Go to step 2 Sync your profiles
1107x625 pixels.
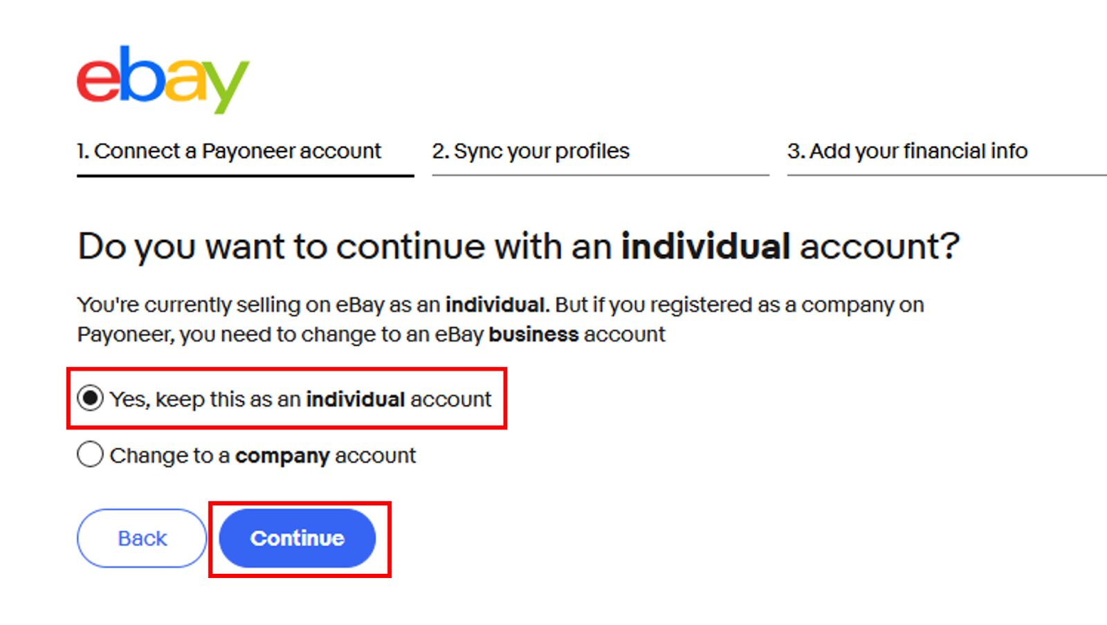coord(531,151)
